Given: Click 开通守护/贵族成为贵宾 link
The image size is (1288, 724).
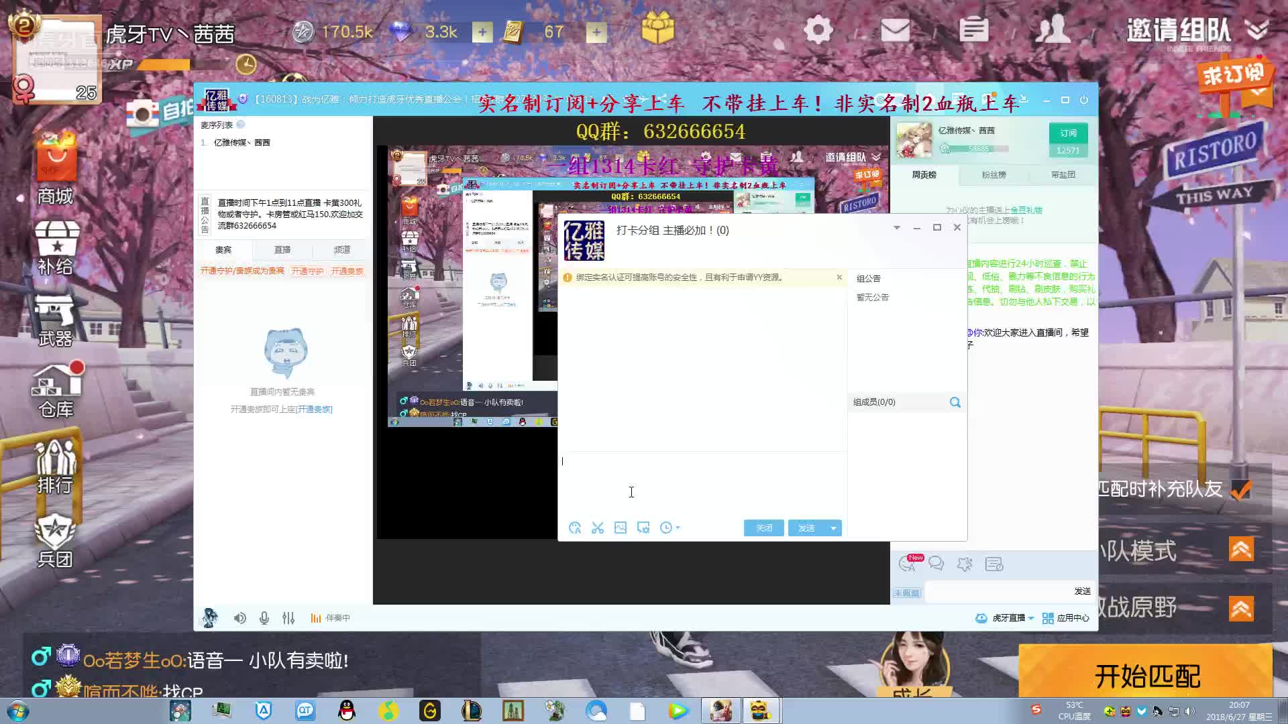Looking at the screenshot, I should (x=242, y=271).
